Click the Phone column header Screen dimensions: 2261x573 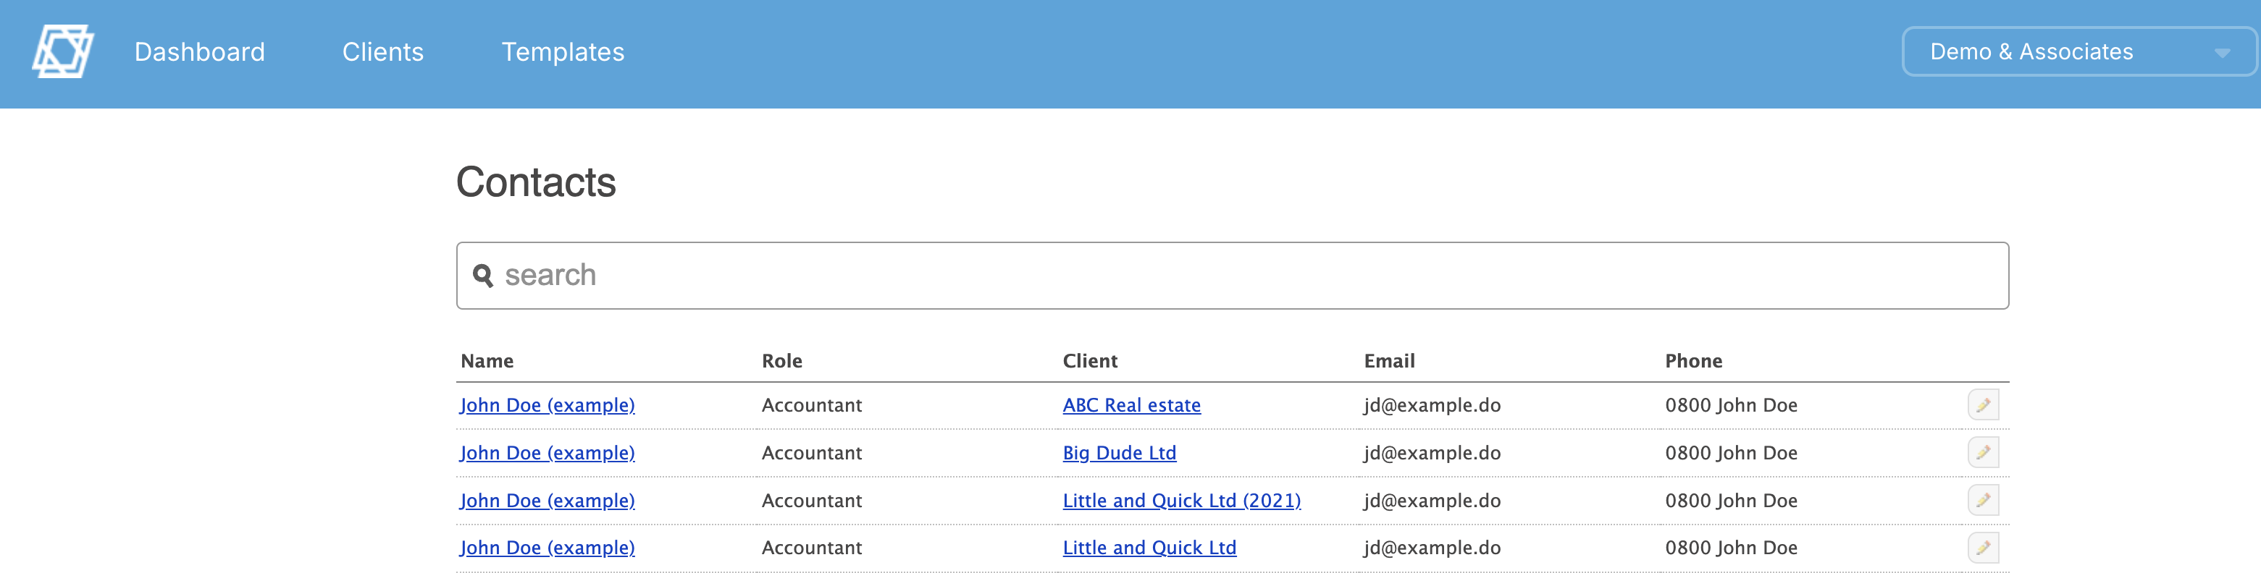1693,360
